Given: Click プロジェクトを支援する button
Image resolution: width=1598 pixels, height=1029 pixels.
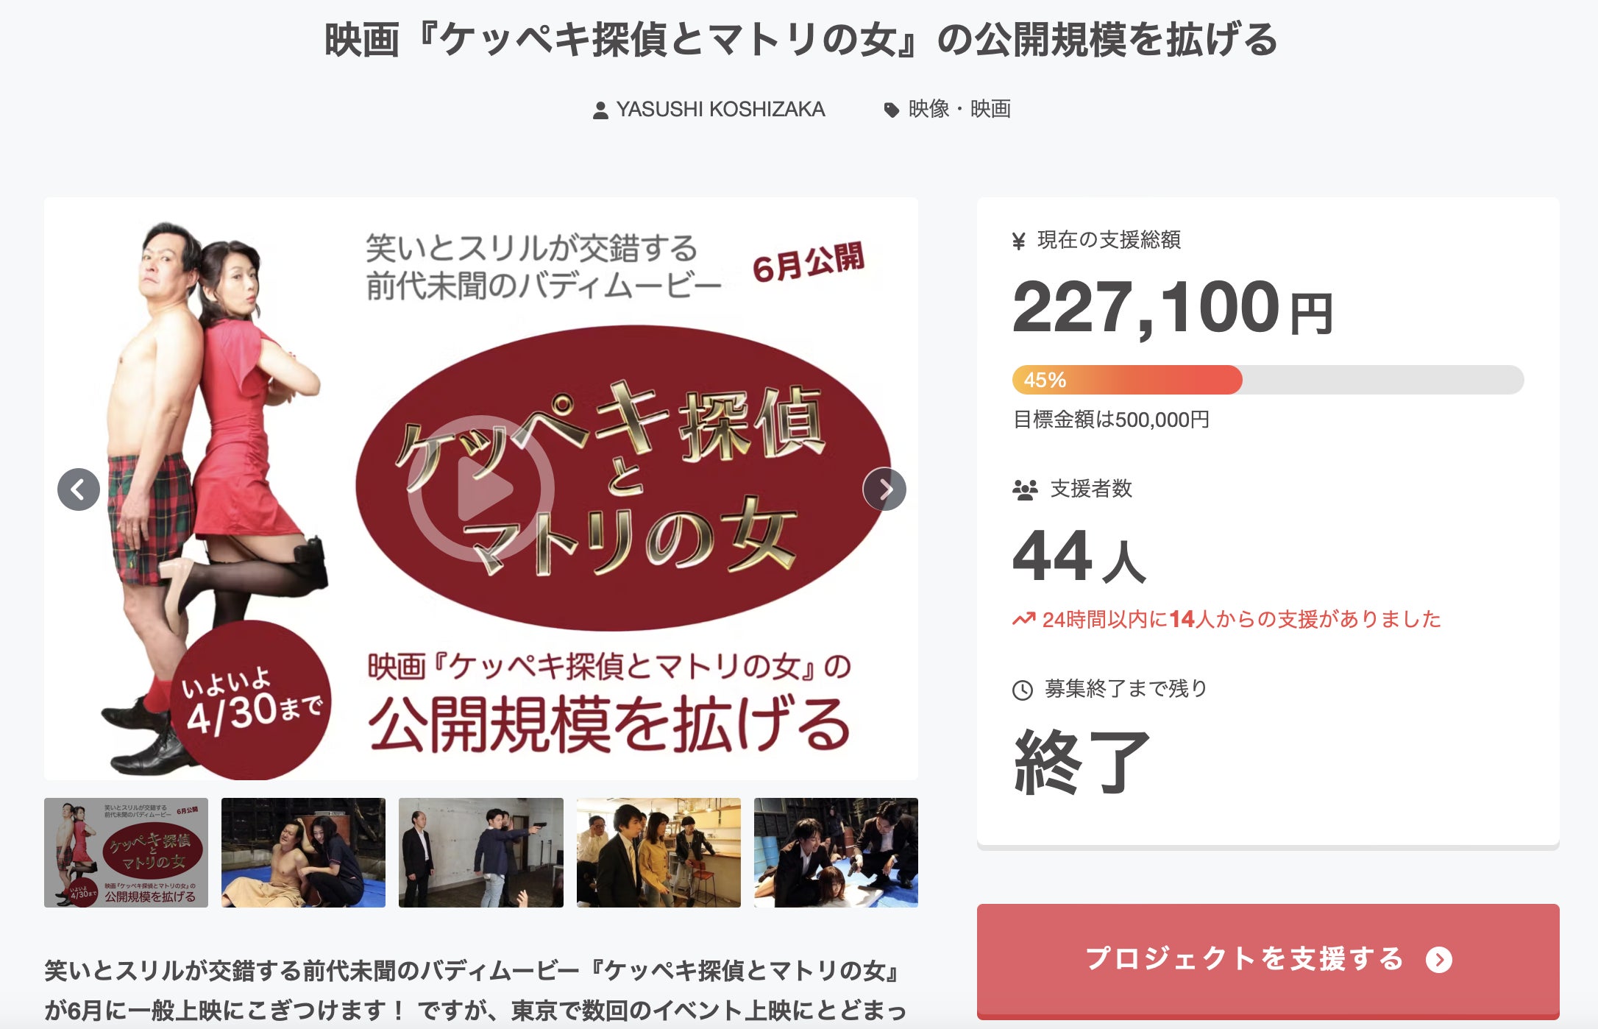Looking at the screenshot, I should pyautogui.click(x=1268, y=960).
